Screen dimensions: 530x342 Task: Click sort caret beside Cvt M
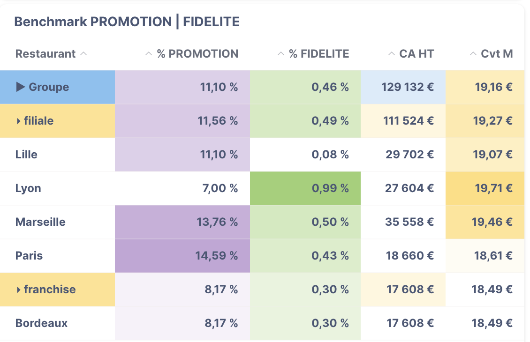point(473,54)
